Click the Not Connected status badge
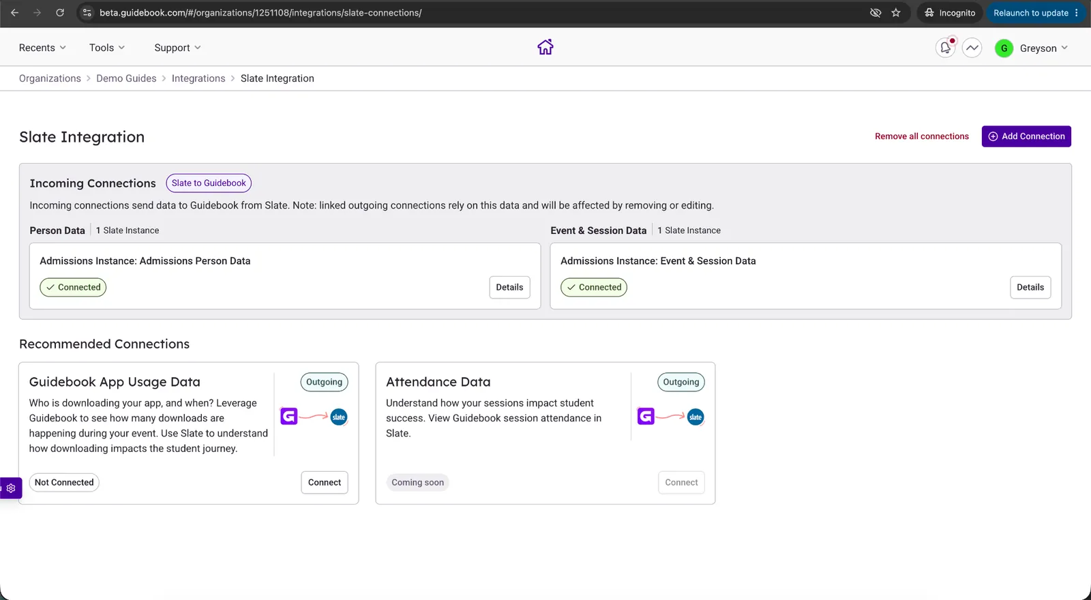The image size is (1091, 600). click(64, 483)
